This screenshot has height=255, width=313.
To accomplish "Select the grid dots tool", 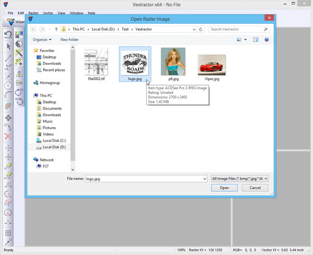I will point(8,233).
